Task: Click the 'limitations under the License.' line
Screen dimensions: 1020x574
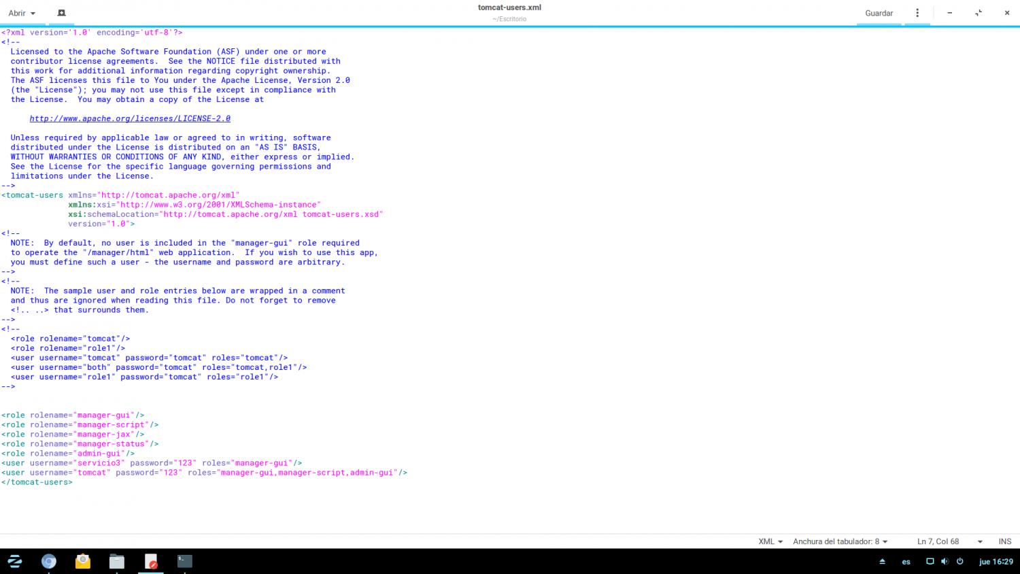Action: coord(82,175)
